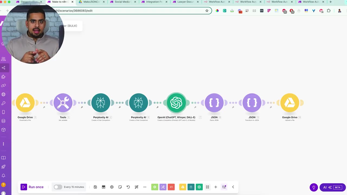Click wrench filter between the two JSON modules
This screenshot has width=347, height=195.
tap(233, 107)
